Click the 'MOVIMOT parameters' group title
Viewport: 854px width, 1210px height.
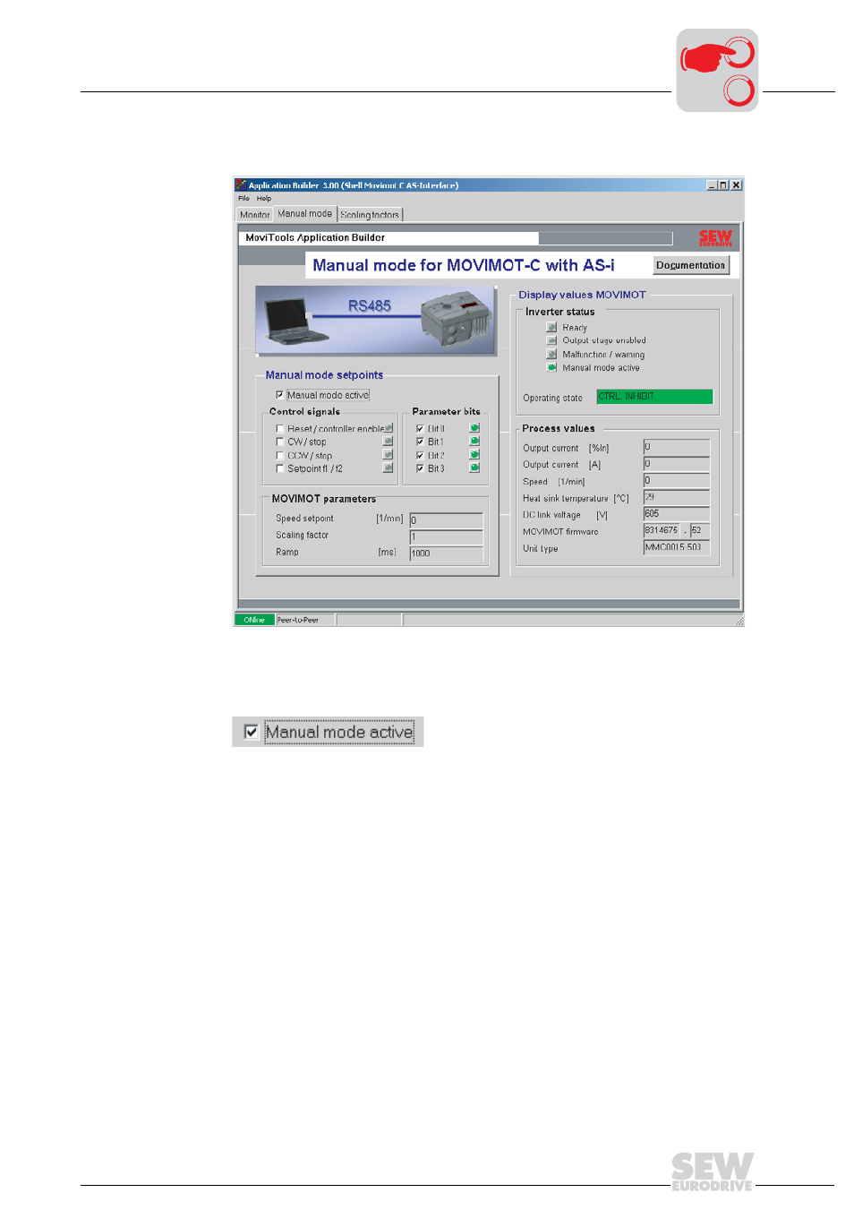(324, 499)
